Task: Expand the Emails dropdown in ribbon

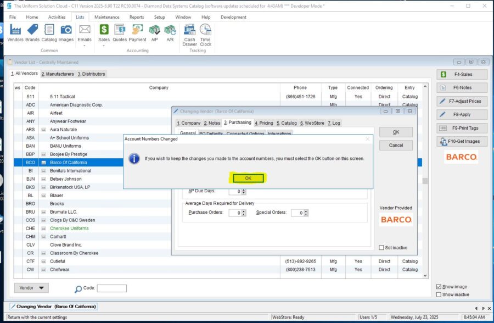Action: coord(85,44)
